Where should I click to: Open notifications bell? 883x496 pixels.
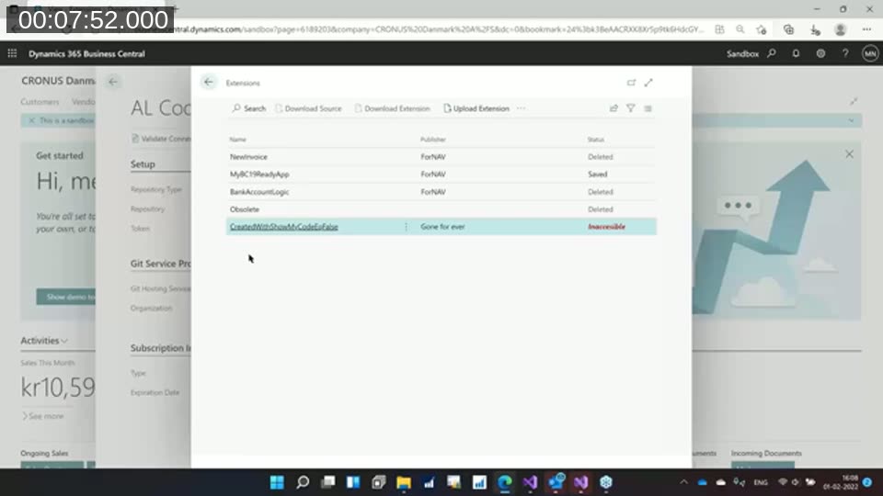coord(796,53)
